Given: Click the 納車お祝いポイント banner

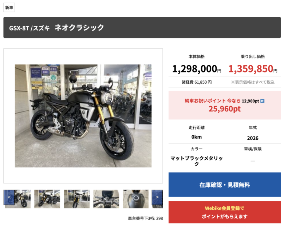Looking at the screenshot, I should pyautogui.click(x=225, y=105).
